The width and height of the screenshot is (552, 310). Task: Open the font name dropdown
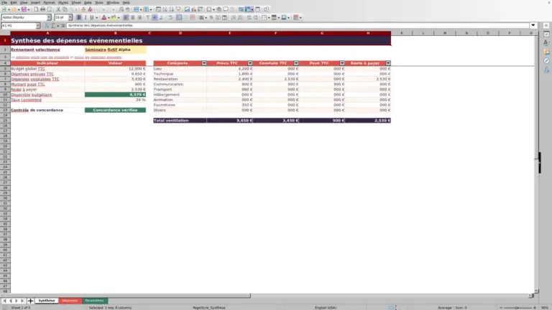pos(49,17)
